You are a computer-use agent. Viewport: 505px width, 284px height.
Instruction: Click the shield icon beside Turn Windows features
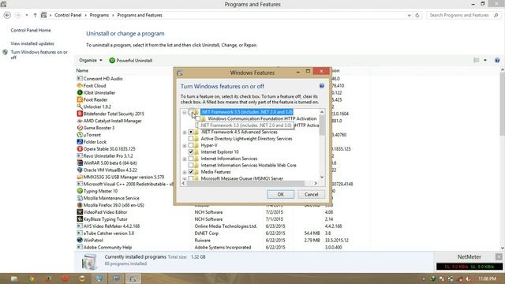[x=6, y=52]
